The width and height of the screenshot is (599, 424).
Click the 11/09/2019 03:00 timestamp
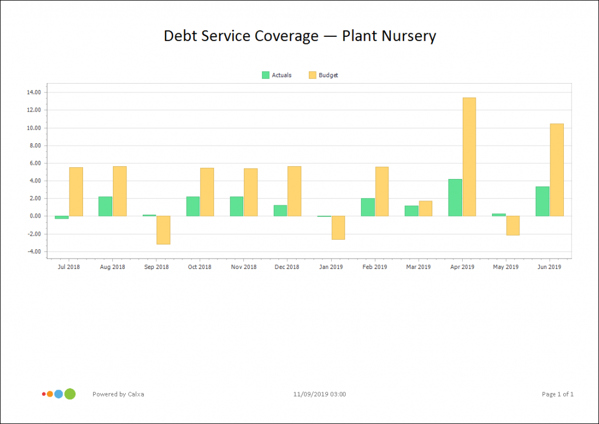(x=319, y=394)
